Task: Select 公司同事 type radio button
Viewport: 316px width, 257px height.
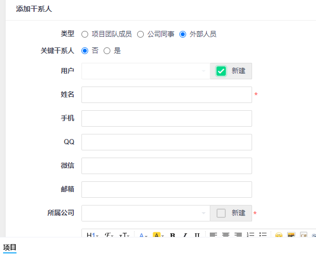Action: point(140,35)
